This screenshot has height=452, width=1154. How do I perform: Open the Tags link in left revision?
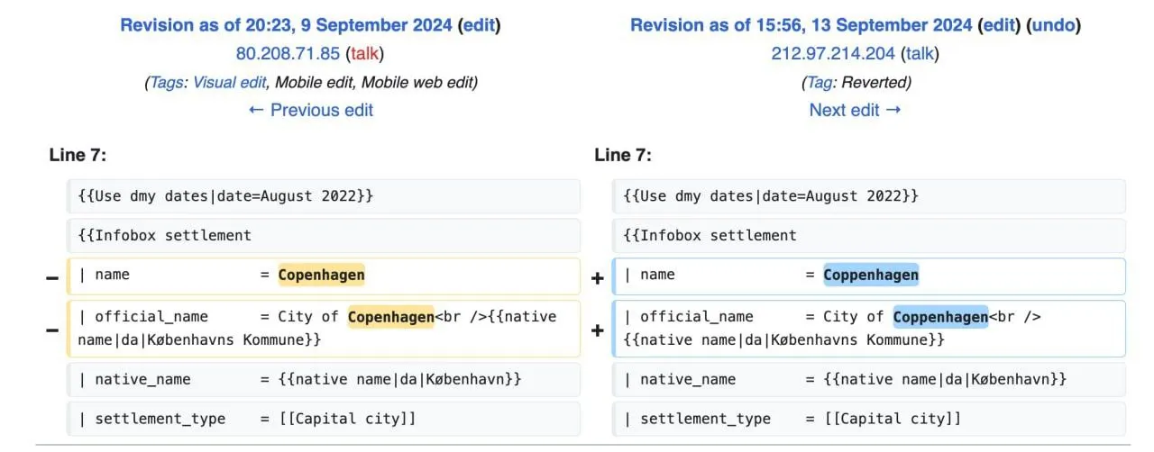coord(167,82)
